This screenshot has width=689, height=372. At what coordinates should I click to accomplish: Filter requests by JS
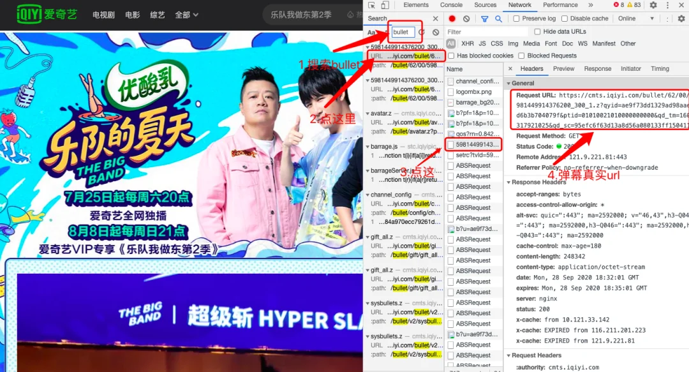pyautogui.click(x=482, y=43)
